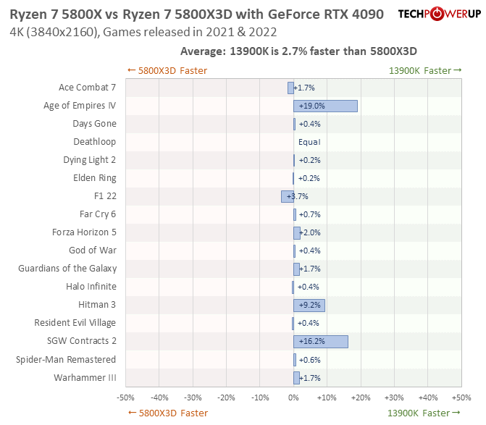Select the 'Days Gone' game label

pyautogui.click(x=95, y=124)
